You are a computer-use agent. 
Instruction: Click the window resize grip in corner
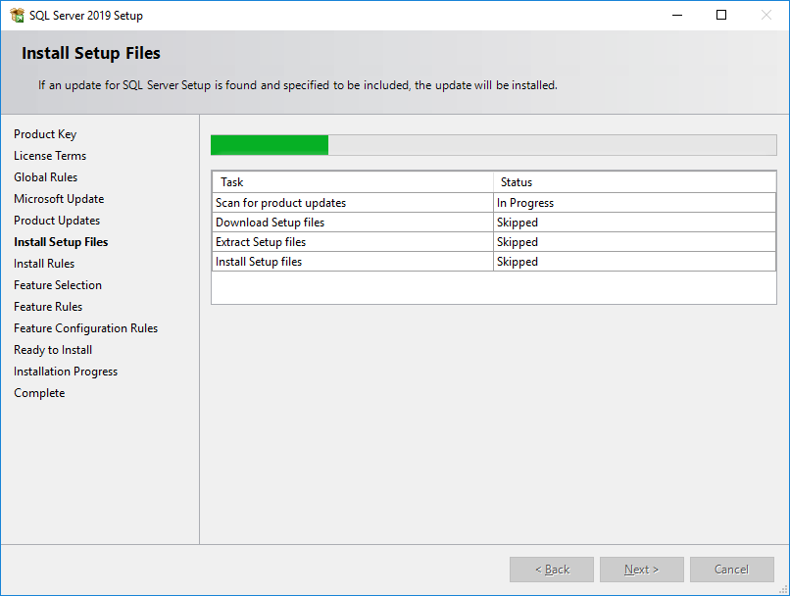[783, 589]
